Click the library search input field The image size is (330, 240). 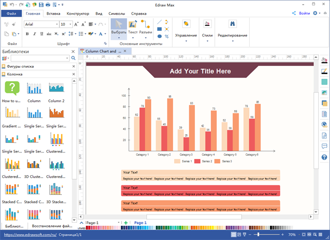click(x=40, y=58)
